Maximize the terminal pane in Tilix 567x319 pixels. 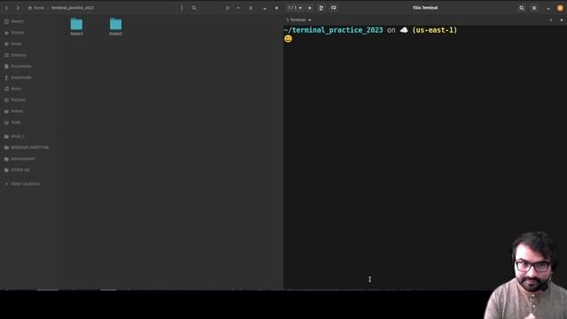(x=551, y=20)
